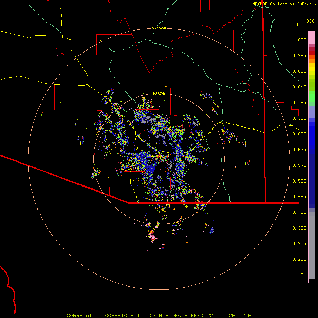Image resolution: width=318 pixels, height=318 pixels.
Task: Click the 0.360 scale value
Action: pyautogui.click(x=299, y=228)
